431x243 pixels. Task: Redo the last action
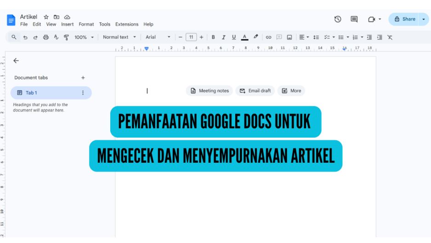[x=35, y=37]
